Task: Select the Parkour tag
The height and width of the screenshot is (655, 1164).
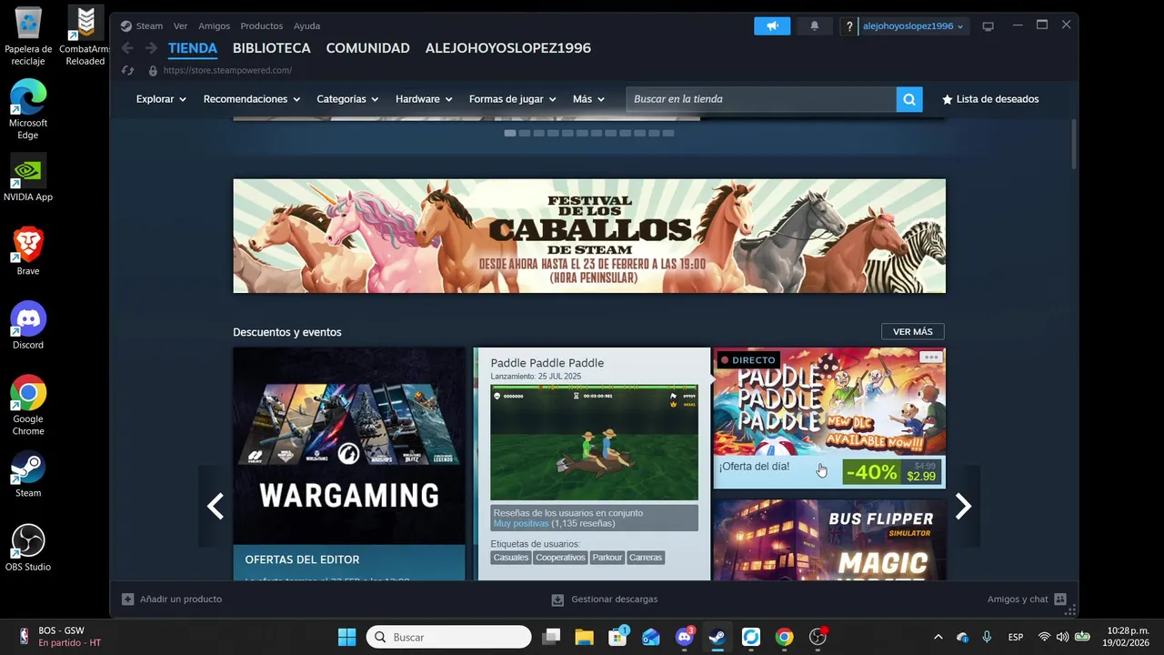Action: click(607, 557)
